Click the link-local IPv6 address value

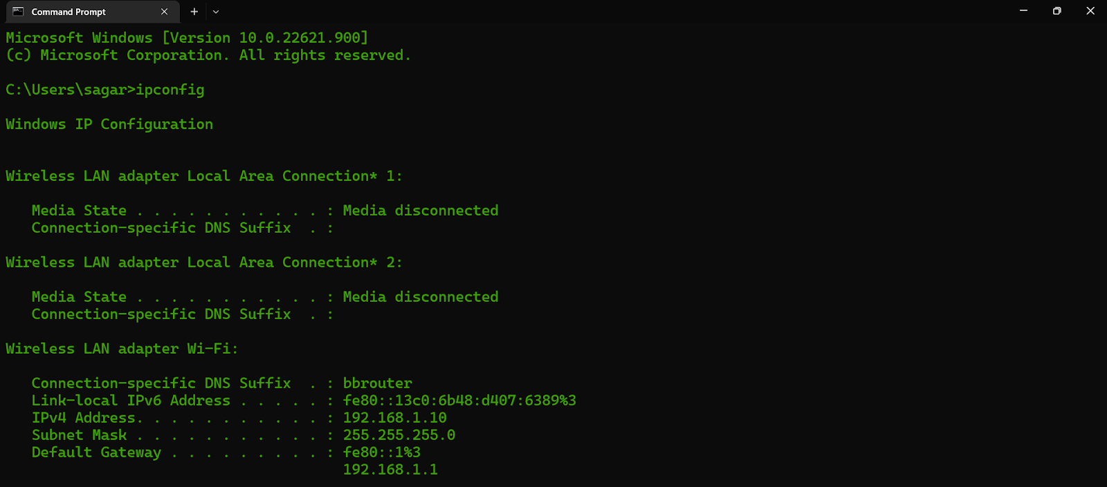[459, 401]
